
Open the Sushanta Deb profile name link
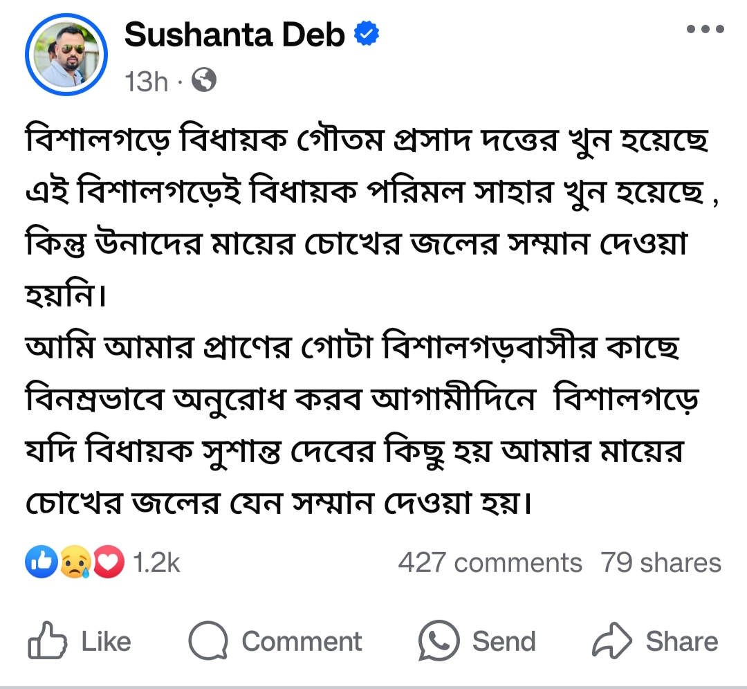click(x=234, y=34)
